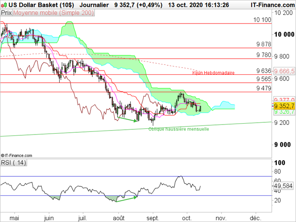The height and width of the screenshot is (222, 296).
Task: Click the août label on time axis
Action: (x=119, y=218)
